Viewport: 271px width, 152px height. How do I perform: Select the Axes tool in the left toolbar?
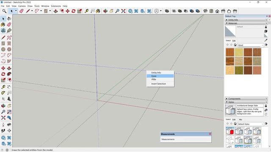pyautogui.click(x=3, y=99)
